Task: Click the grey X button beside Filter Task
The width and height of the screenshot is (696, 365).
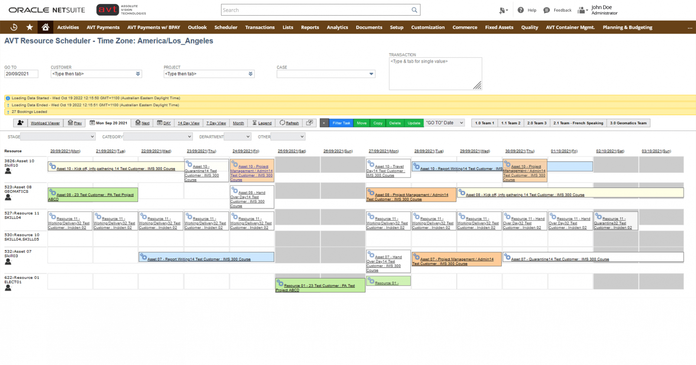Action: pos(324,123)
